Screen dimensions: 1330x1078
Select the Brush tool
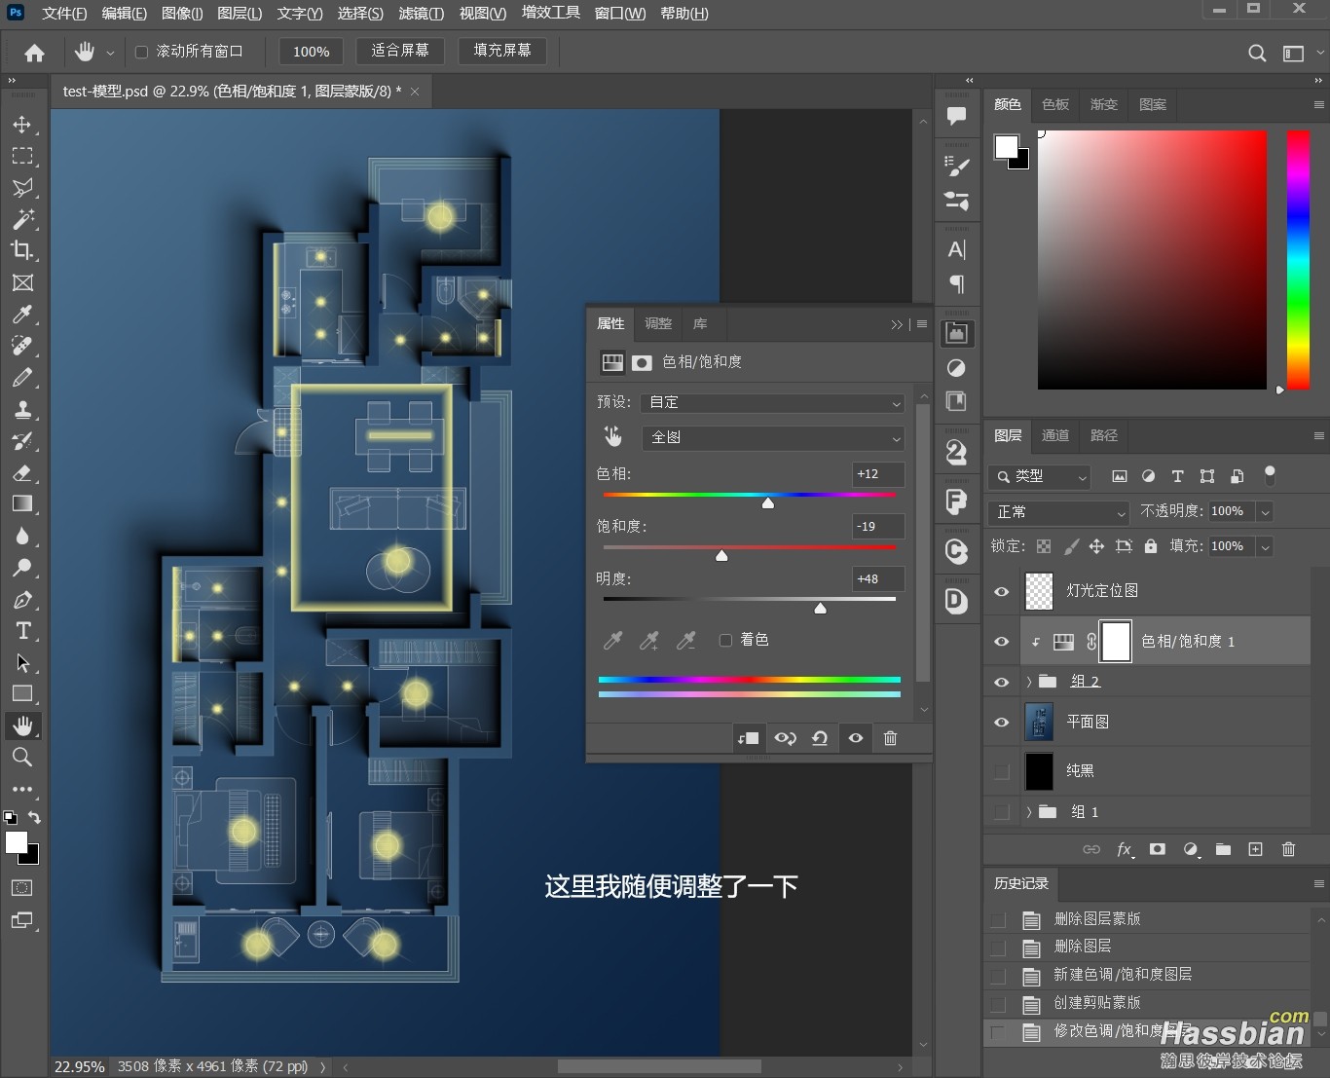coord(22,378)
